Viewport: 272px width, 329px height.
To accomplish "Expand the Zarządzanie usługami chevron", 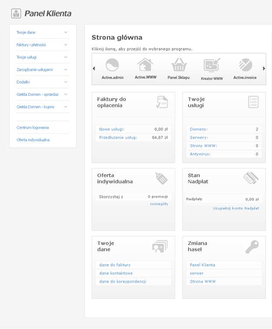I will [66, 70].
